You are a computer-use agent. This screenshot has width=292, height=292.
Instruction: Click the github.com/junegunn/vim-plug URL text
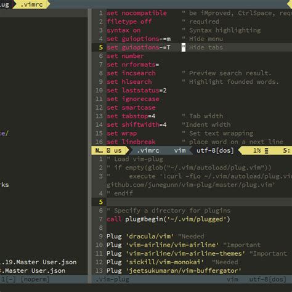191,185
